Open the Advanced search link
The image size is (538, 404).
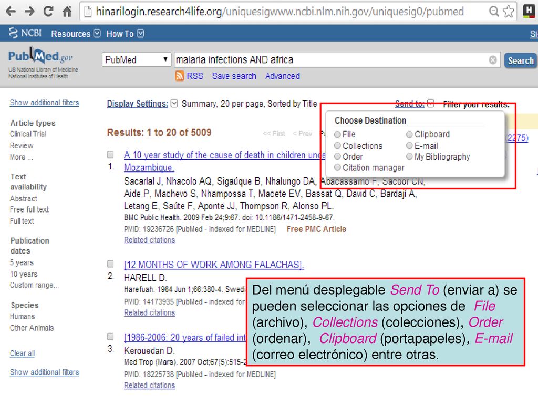(282, 76)
